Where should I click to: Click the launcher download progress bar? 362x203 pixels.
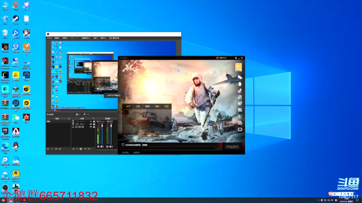coord(168,148)
